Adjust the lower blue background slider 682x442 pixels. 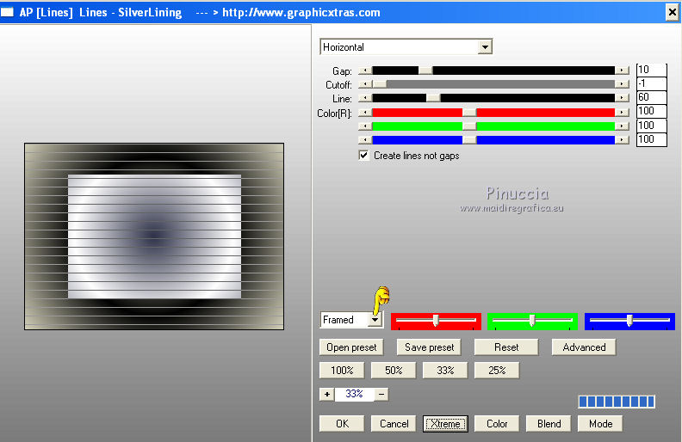[629, 321]
